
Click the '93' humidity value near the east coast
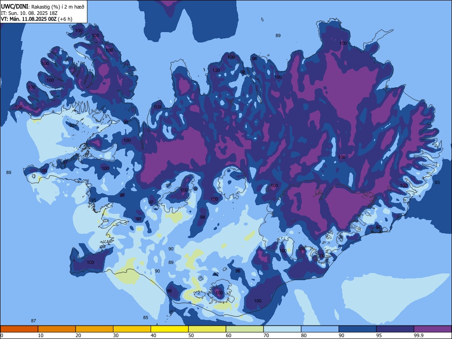point(437,183)
